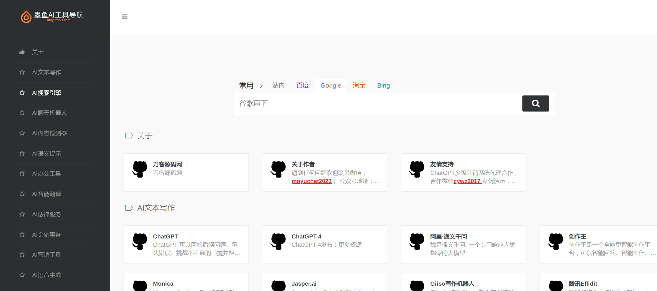The width and height of the screenshot is (657, 291).
Task: Click the tag icon beside AI文本写作 heading
Action: click(x=129, y=208)
